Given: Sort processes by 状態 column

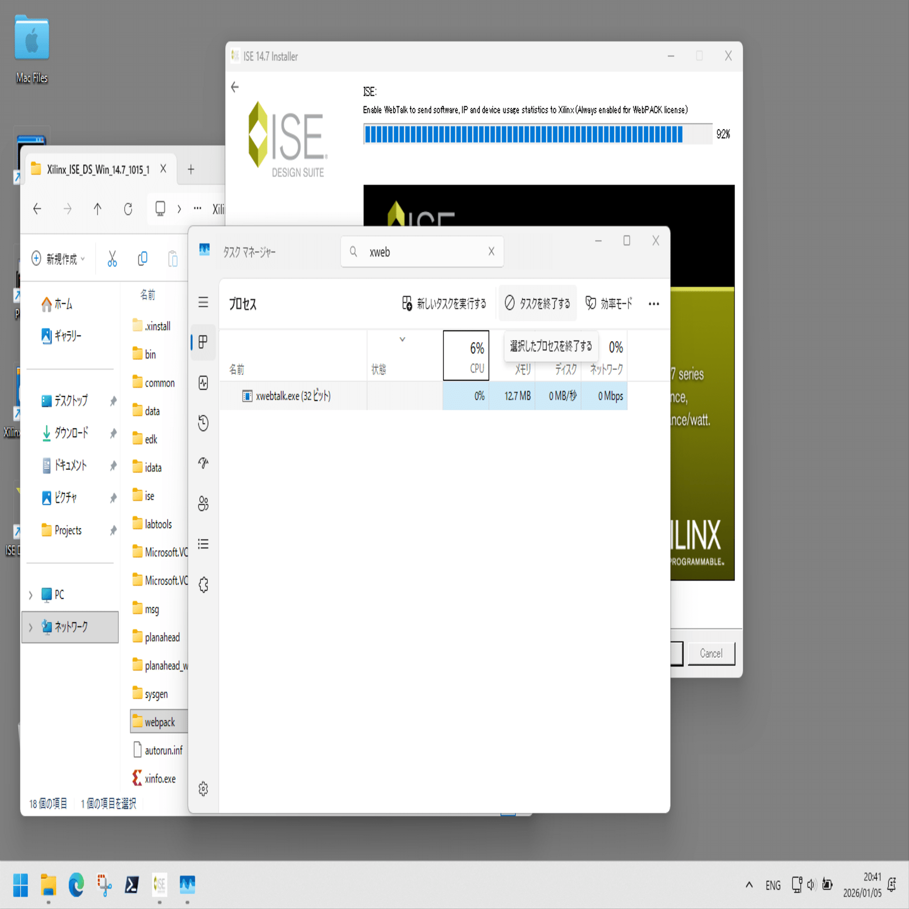Looking at the screenshot, I should [x=405, y=356].
